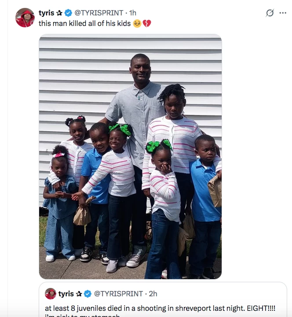Open the attached group photo
Image resolution: width=292 pixels, height=317 pixels.
point(130,157)
